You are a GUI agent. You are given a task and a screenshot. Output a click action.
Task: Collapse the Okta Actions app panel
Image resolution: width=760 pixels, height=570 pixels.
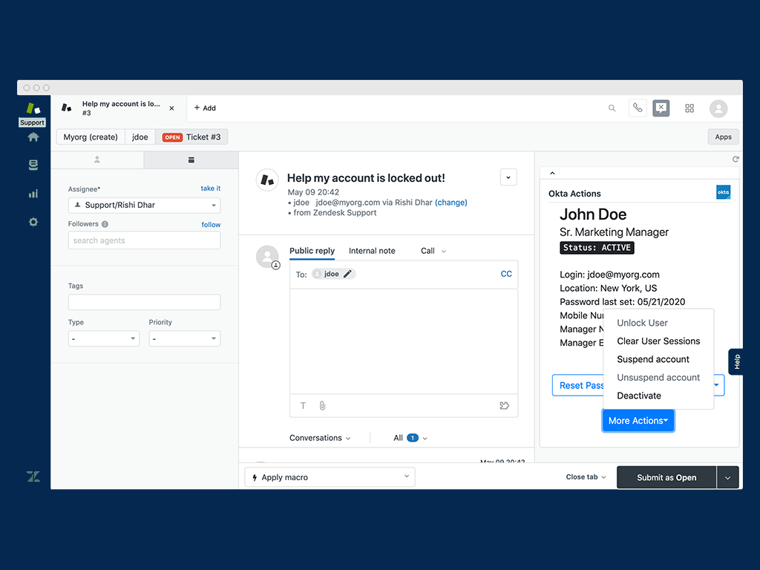point(552,173)
